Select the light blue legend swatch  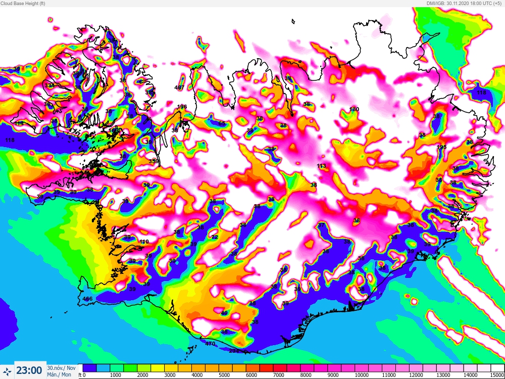103,368
